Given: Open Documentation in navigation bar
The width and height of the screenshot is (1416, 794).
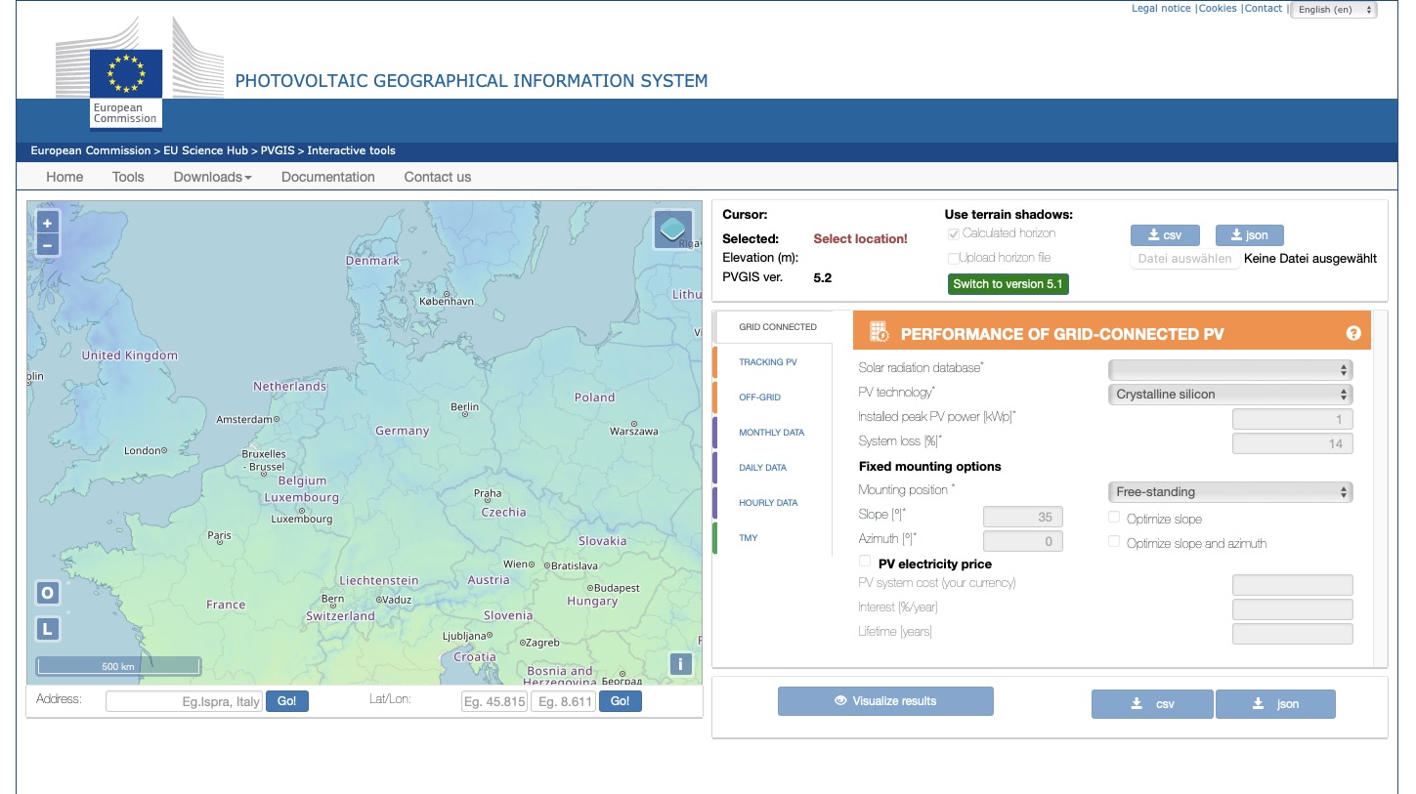Looking at the screenshot, I should (328, 177).
